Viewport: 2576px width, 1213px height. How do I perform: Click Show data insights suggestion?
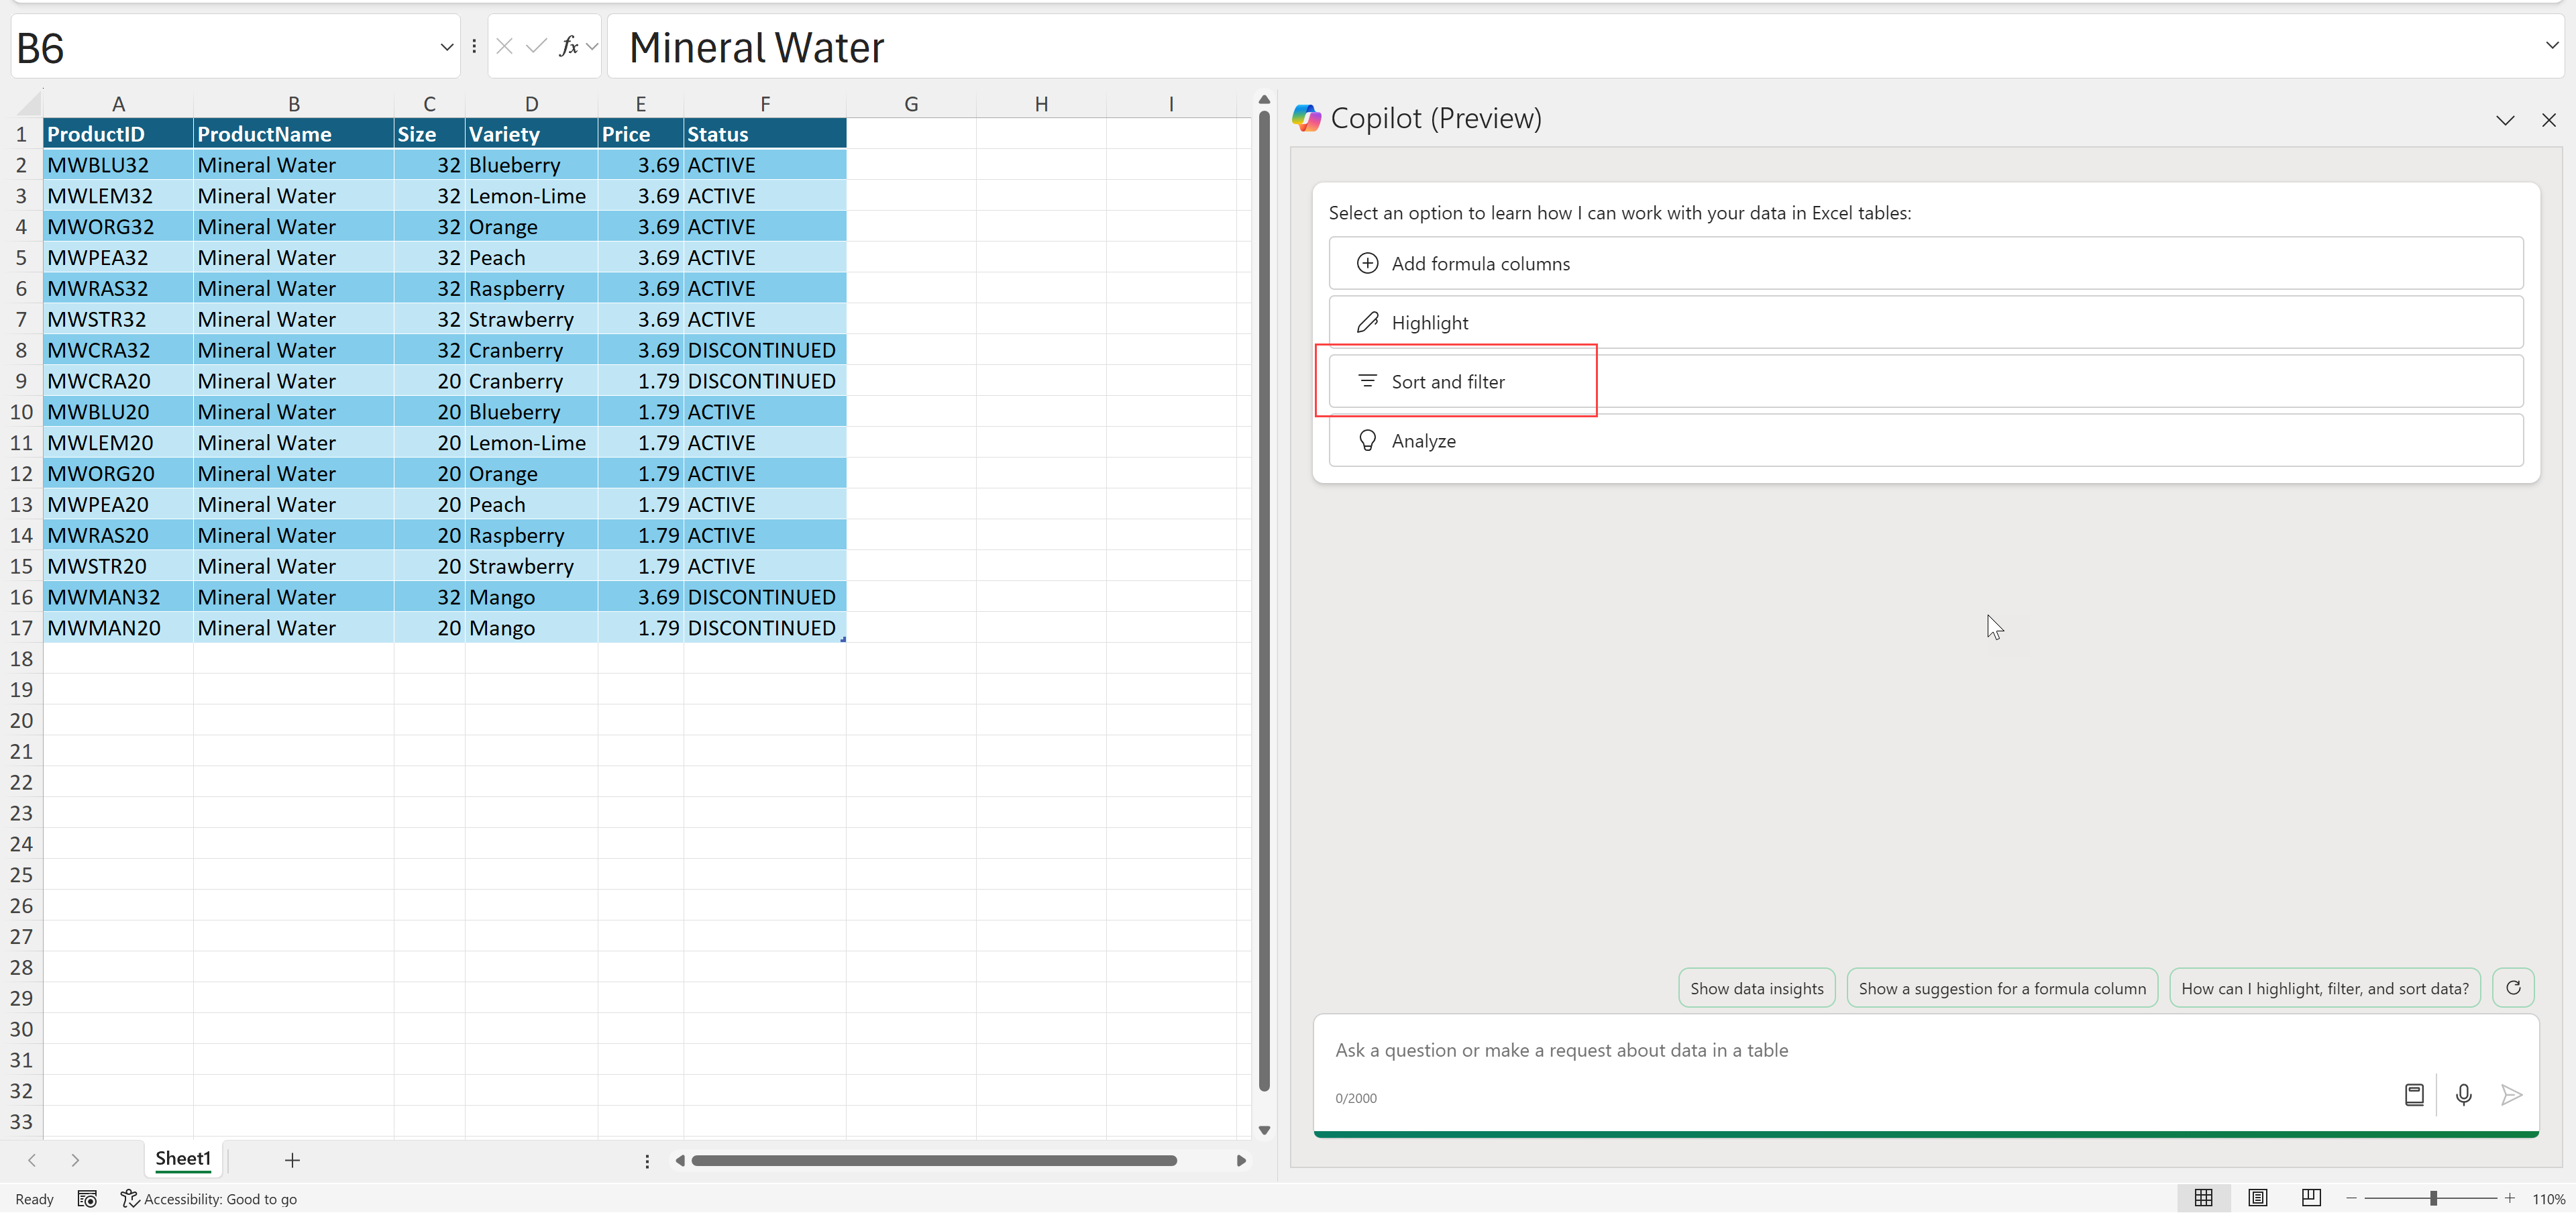[x=1756, y=988]
